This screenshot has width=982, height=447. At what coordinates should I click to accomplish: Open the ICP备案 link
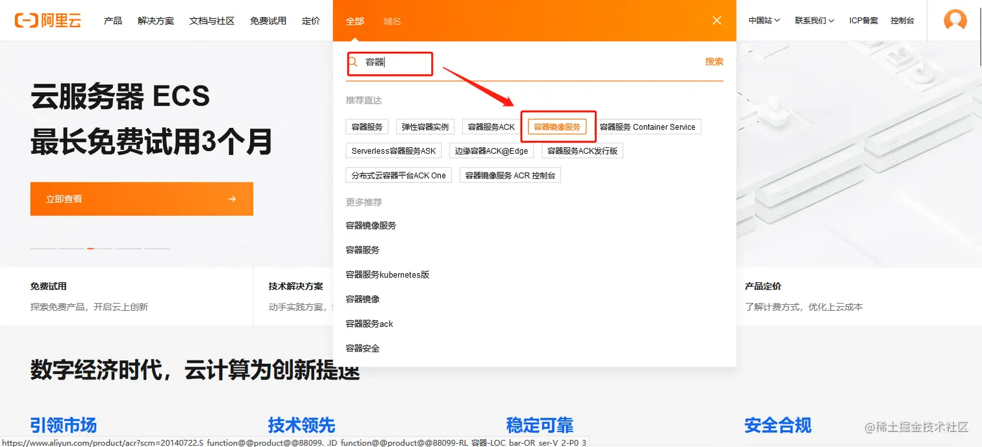click(x=863, y=21)
